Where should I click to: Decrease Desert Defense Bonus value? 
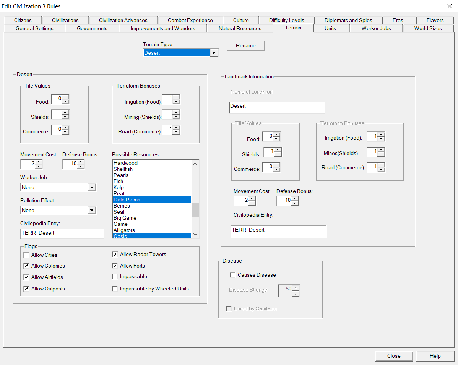[x=81, y=166]
